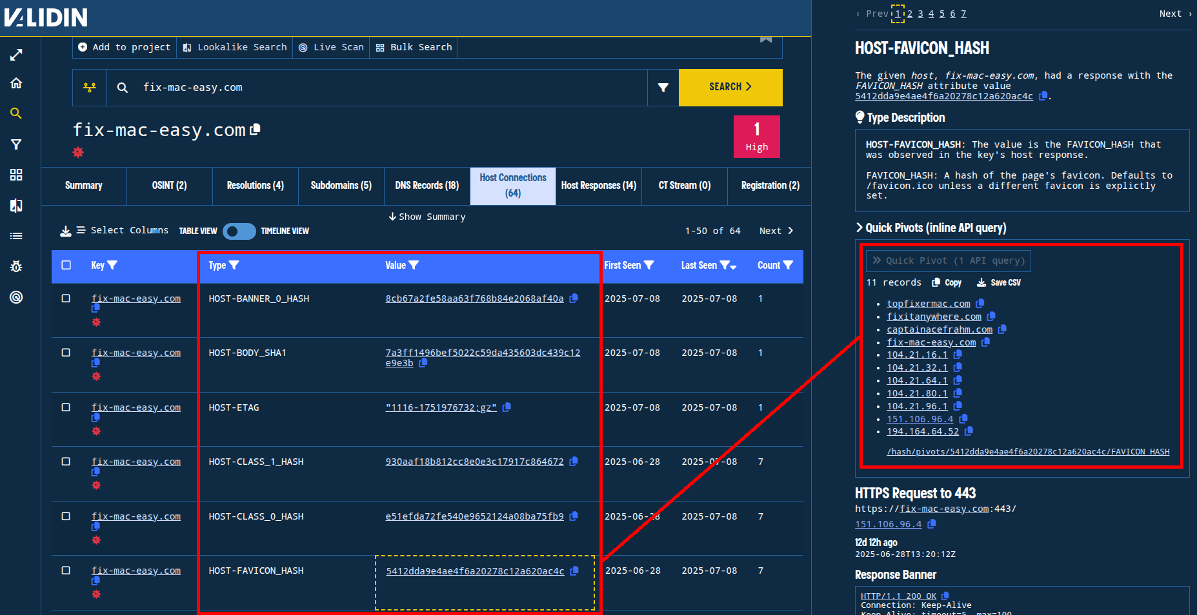Open the Filter funnel sidebar icon
Viewport: 1197px width, 615px height.
click(16, 144)
